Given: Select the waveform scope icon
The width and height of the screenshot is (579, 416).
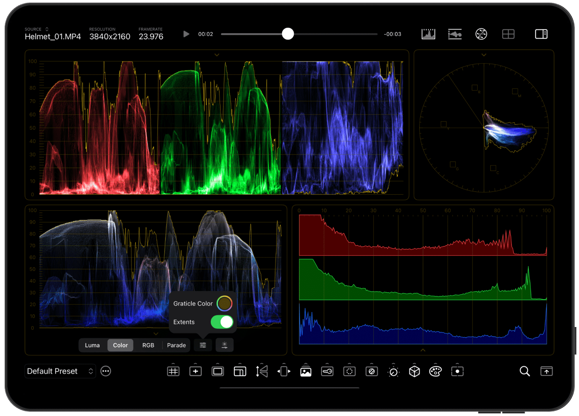Looking at the screenshot, I should (x=455, y=34).
